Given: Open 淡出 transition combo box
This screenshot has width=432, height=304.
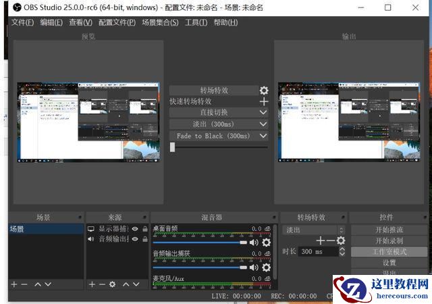Looking at the screenshot, I should click(313, 230).
